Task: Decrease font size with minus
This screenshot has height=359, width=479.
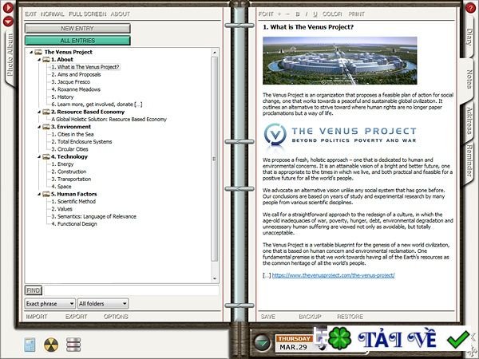Action: tap(287, 14)
